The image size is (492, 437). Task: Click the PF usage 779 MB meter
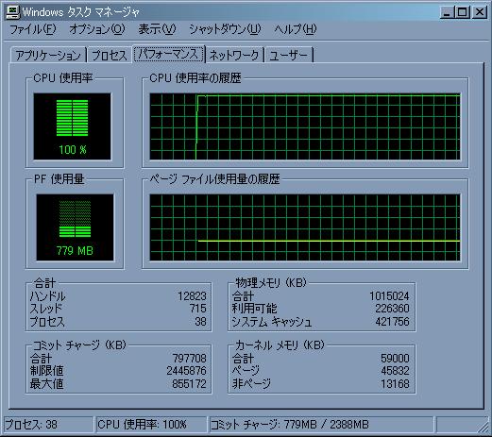coord(75,227)
